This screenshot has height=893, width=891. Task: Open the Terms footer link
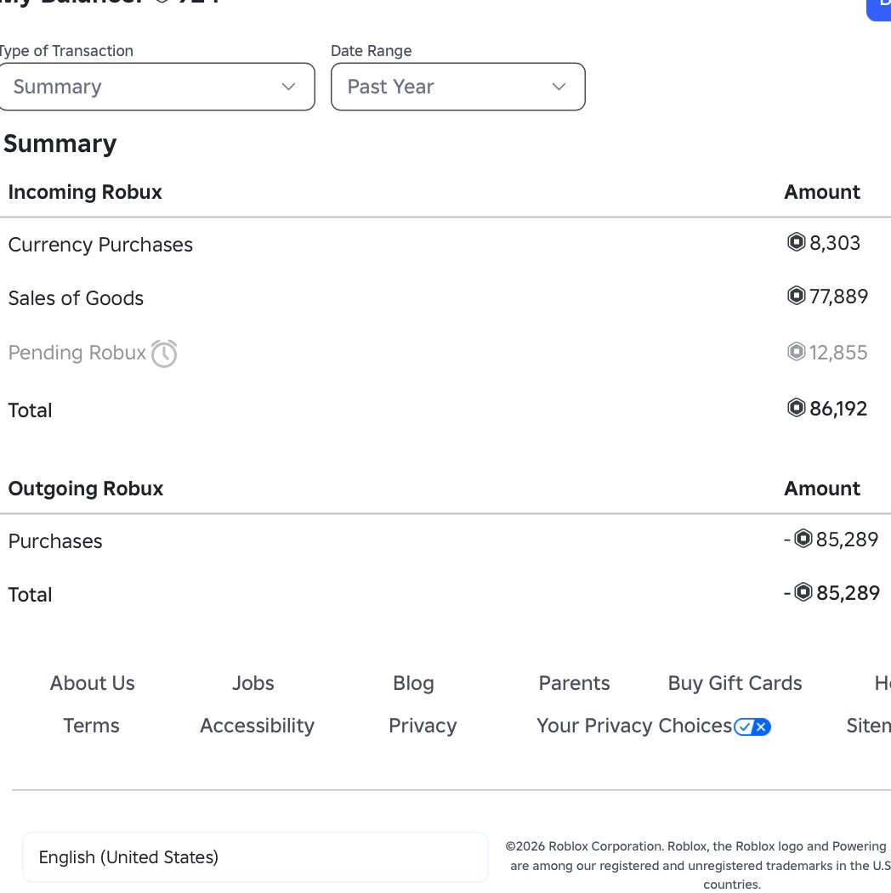pyautogui.click(x=91, y=726)
